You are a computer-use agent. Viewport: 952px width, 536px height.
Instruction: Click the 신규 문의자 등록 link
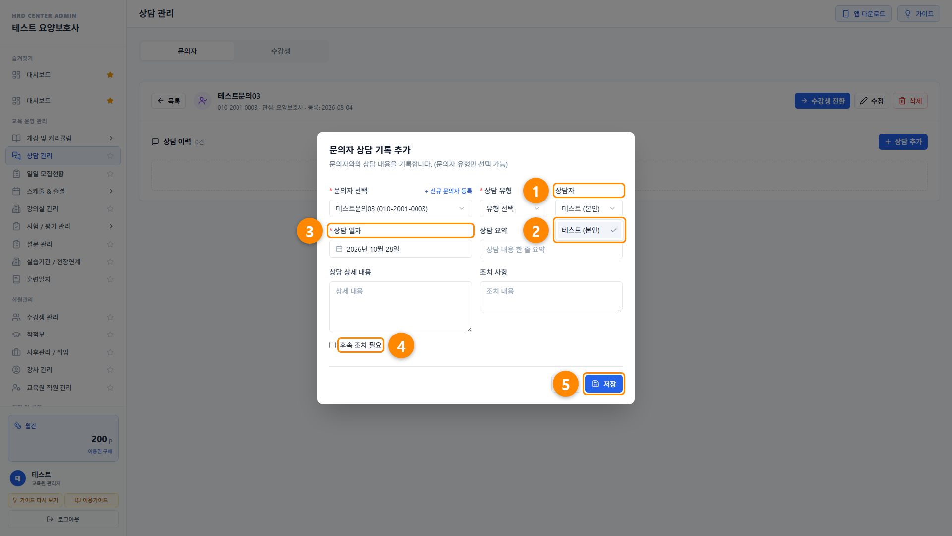pyautogui.click(x=448, y=191)
